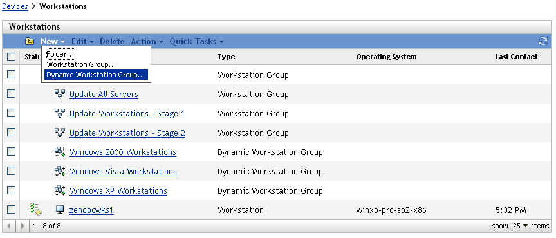Tick the checkbox for Update All Servers

pos(12,94)
